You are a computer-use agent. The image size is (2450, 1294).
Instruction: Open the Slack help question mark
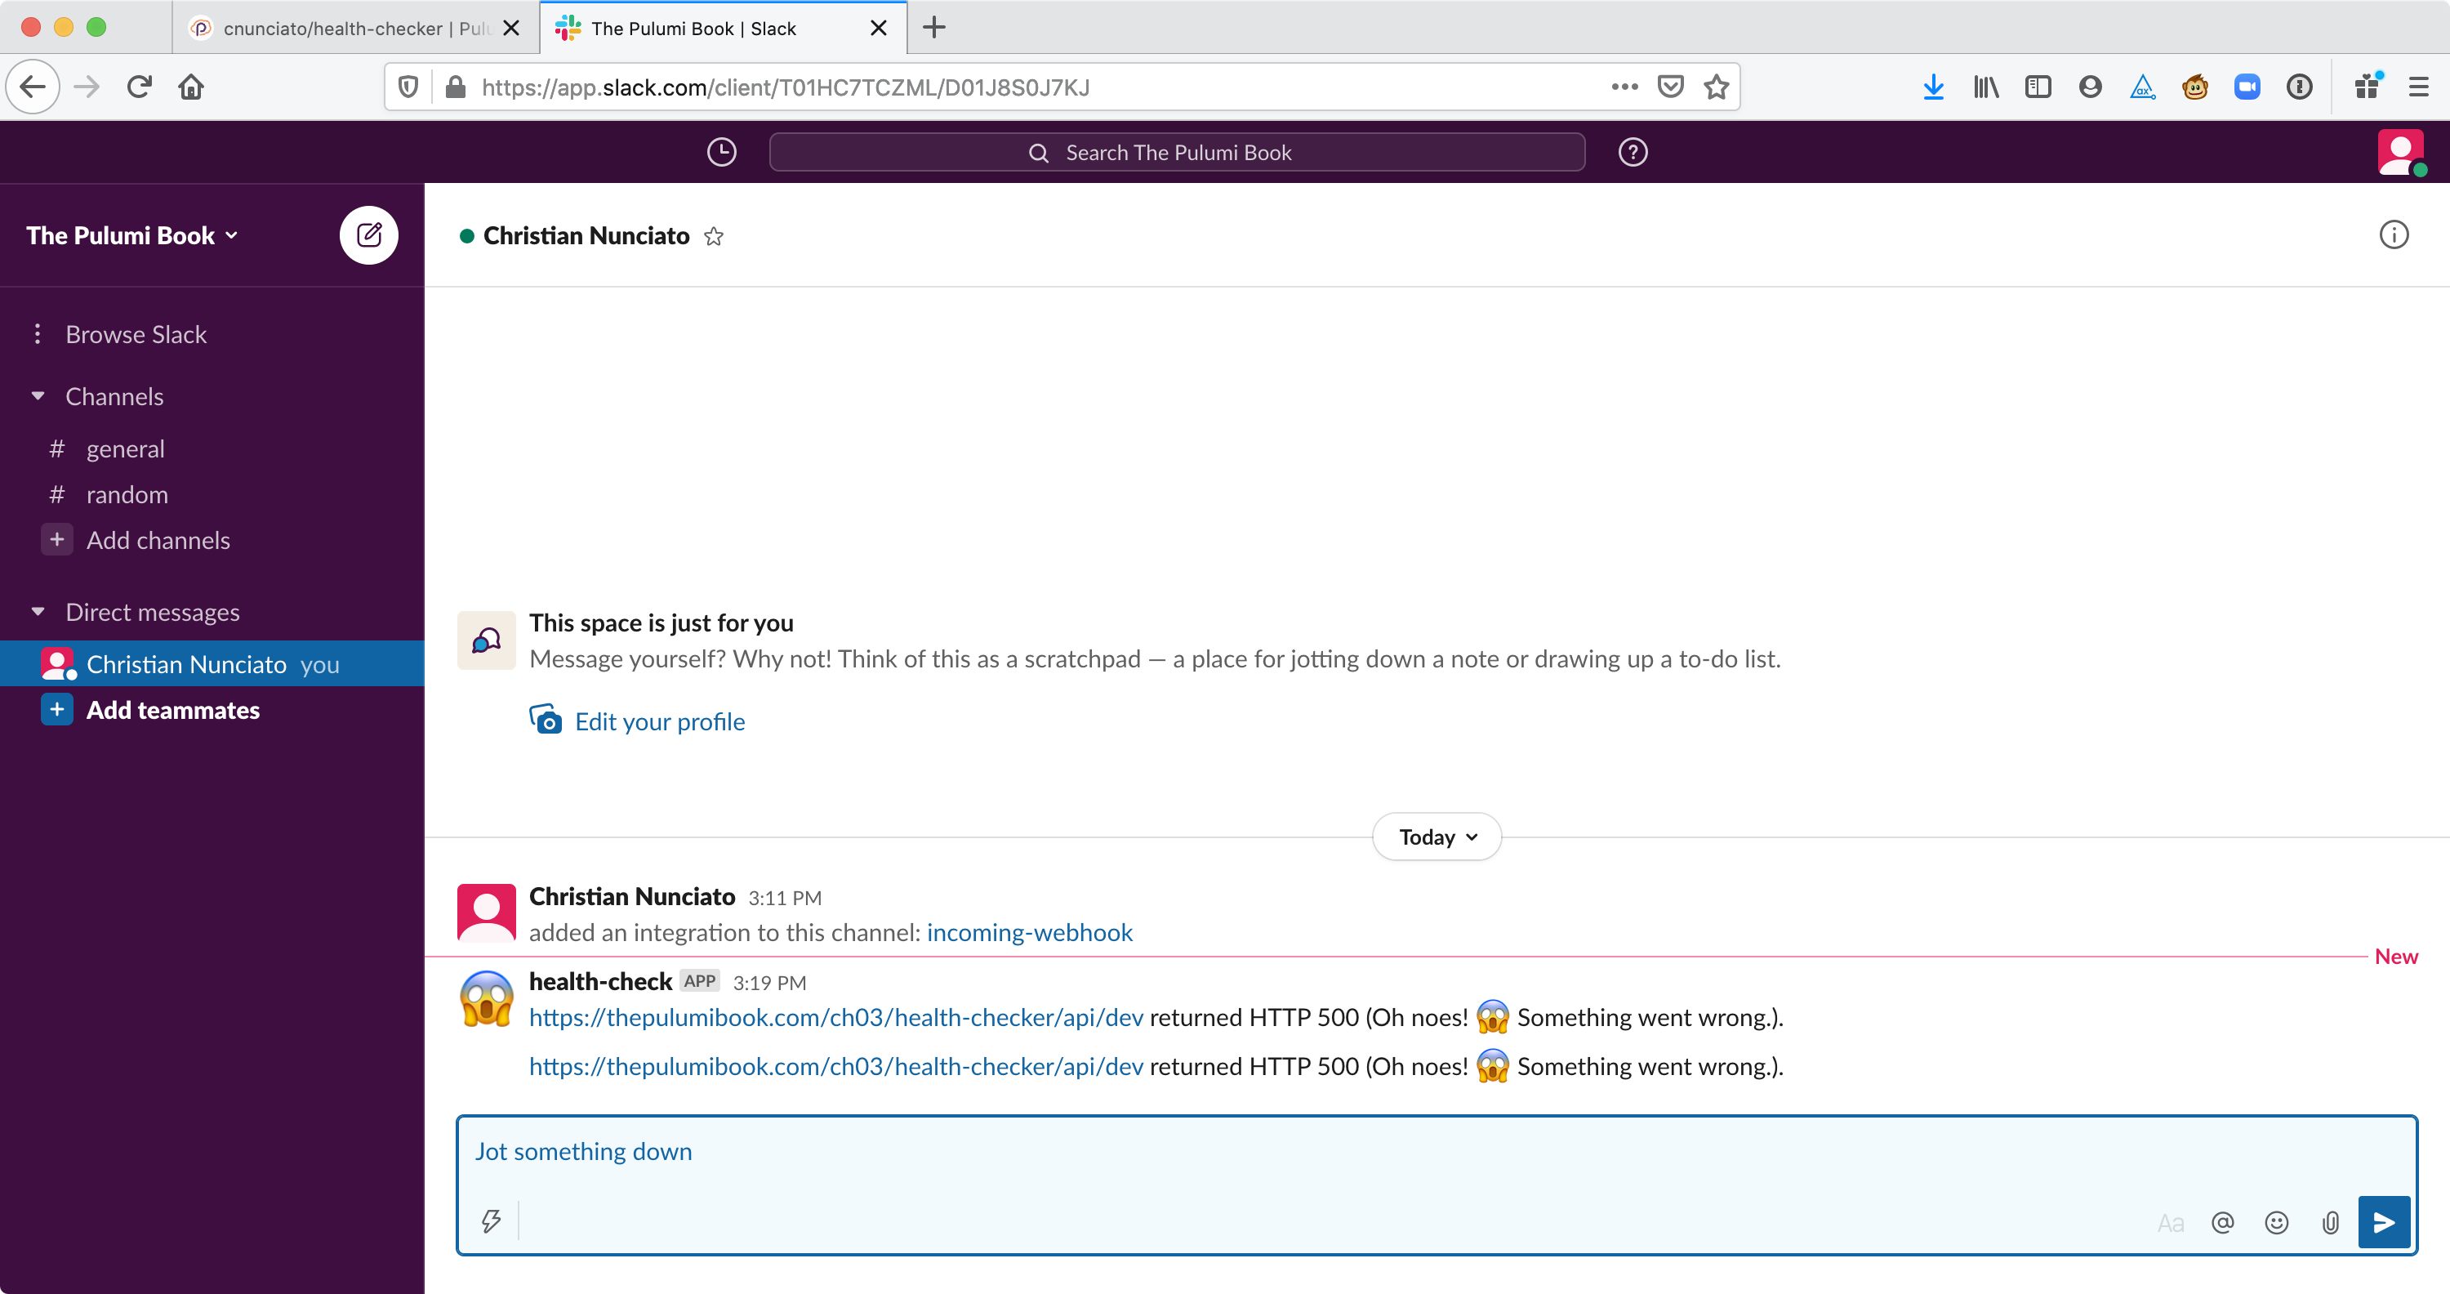pyautogui.click(x=1633, y=152)
